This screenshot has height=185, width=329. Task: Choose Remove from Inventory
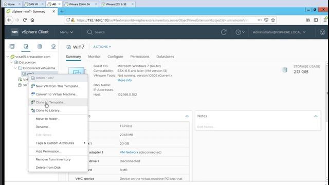[58, 159]
